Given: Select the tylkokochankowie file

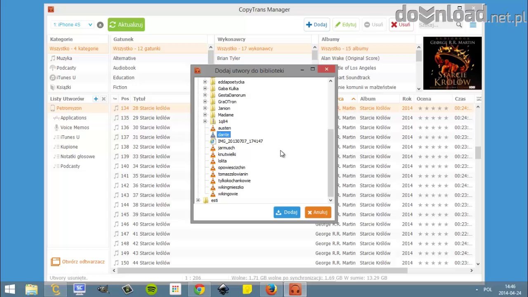Looking at the screenshot, I should (234, 181).
